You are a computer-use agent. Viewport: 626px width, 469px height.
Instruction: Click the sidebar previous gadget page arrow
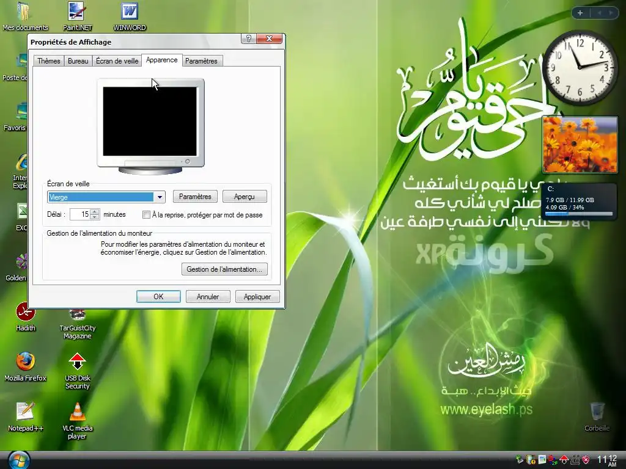pyautogui.click(x=599, y=13)
